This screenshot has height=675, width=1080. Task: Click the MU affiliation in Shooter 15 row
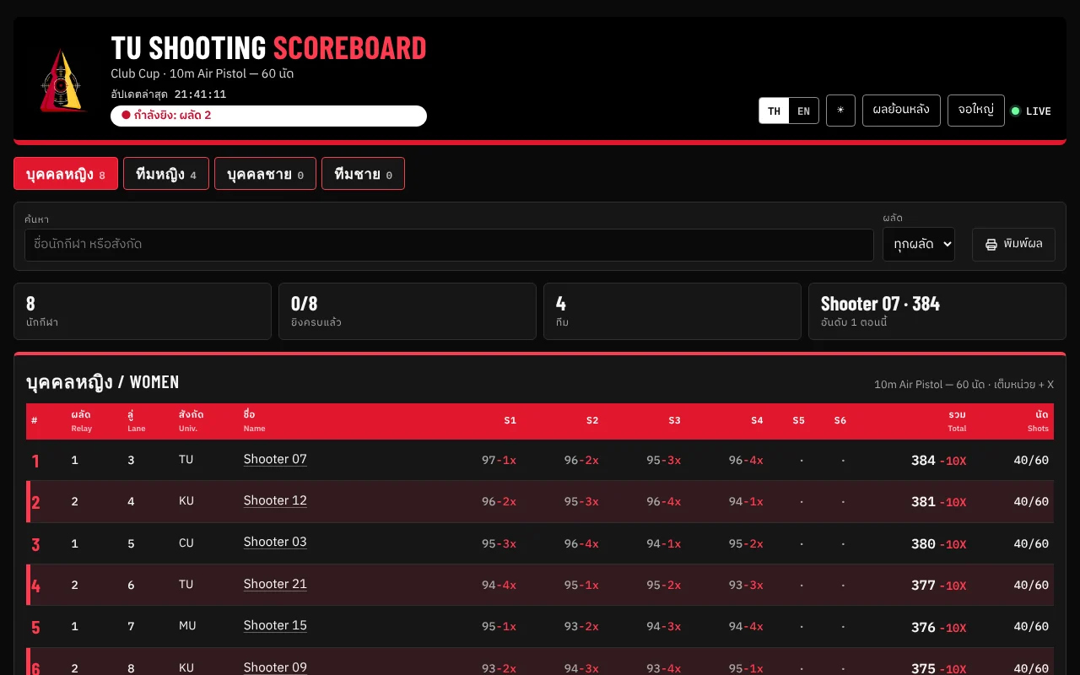(186, 626)
